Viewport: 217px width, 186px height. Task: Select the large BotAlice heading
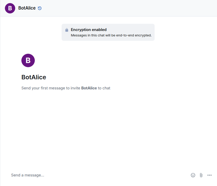[x=34, y=77]
